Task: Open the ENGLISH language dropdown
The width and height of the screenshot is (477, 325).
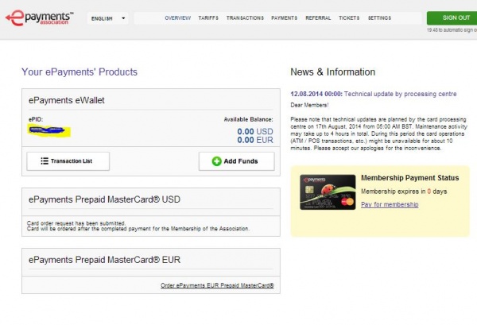Action: [x=107, y=18]
